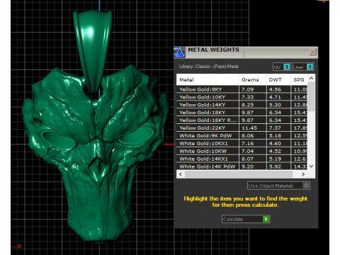Viewport: 340px width, 255px height.
Task: Click the Calculate button
Action: [x=246, y=219]
